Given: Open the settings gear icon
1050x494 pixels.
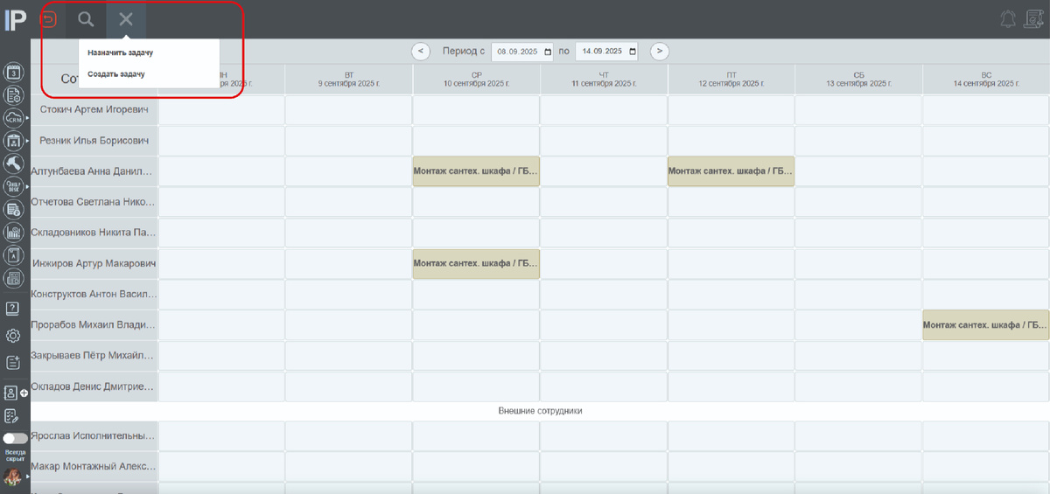Looking at the screenshot, I should pyautogui.click(x=13, y=336).
